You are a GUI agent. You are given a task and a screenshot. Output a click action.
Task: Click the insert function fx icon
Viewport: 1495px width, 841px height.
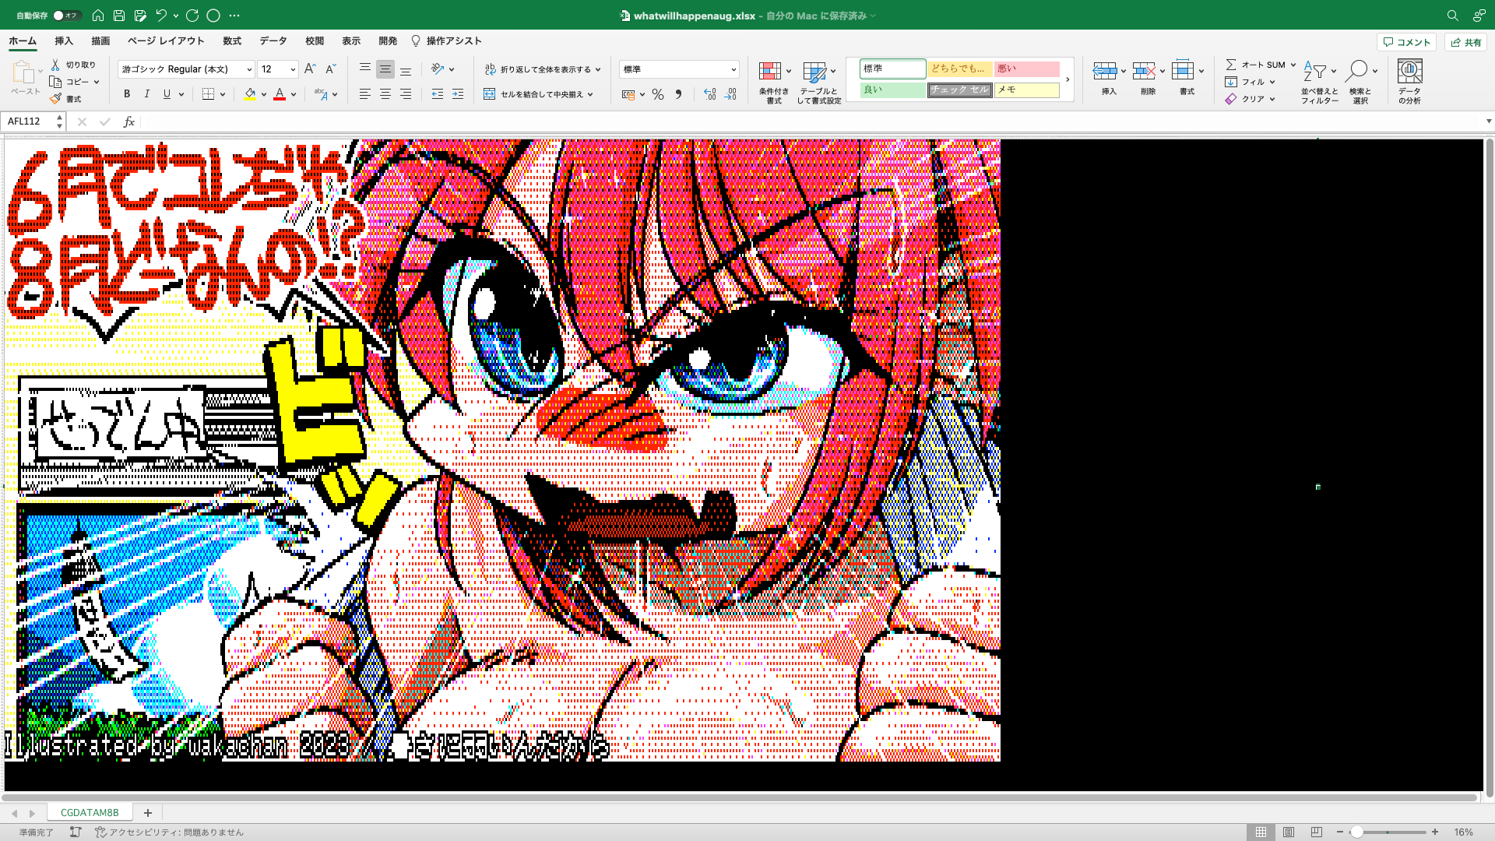click(129, 121)
